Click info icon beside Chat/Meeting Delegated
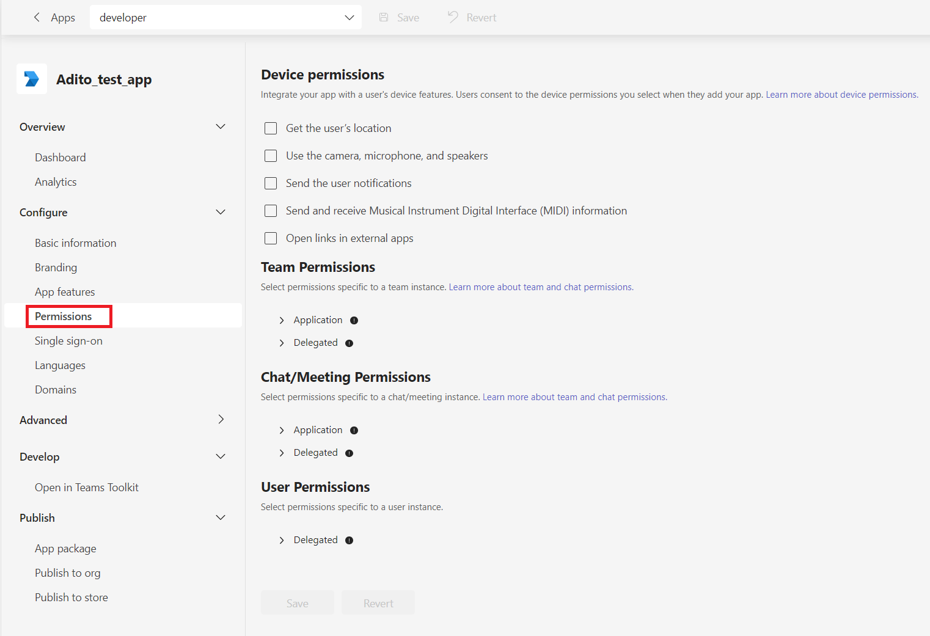The height and width of the screenshot is (636, 930). (x=349, y=453)
